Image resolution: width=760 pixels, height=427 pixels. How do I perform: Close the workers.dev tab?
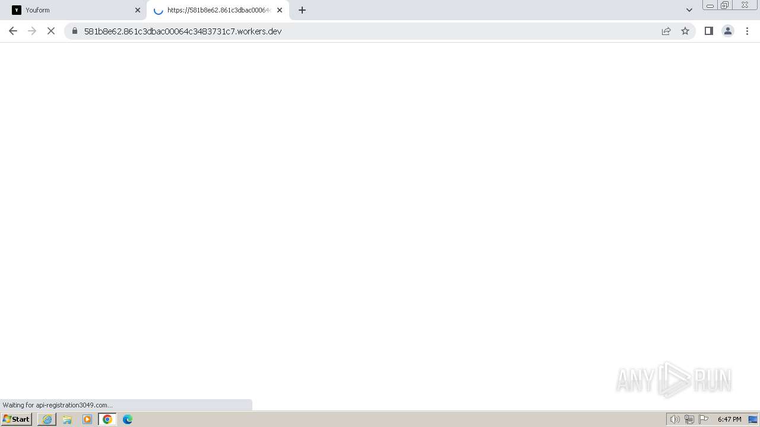[x=280, y=10]
